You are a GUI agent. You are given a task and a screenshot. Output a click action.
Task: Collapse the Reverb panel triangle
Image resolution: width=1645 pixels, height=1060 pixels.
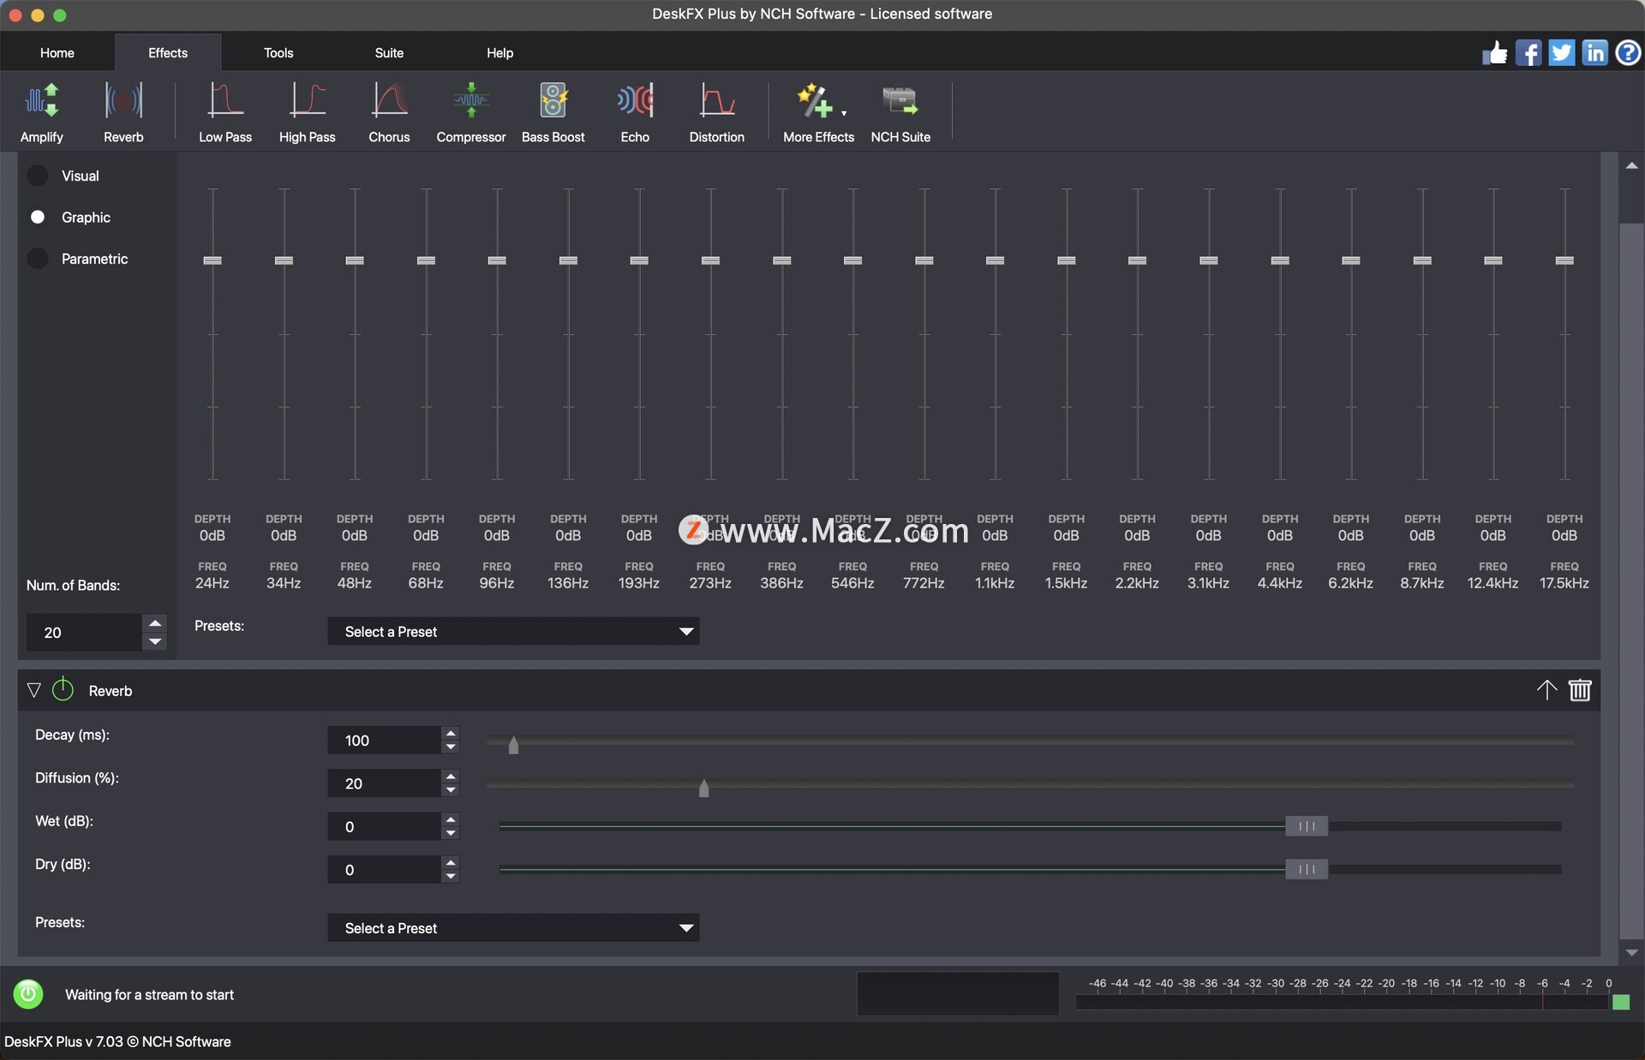tap(34, 690)
